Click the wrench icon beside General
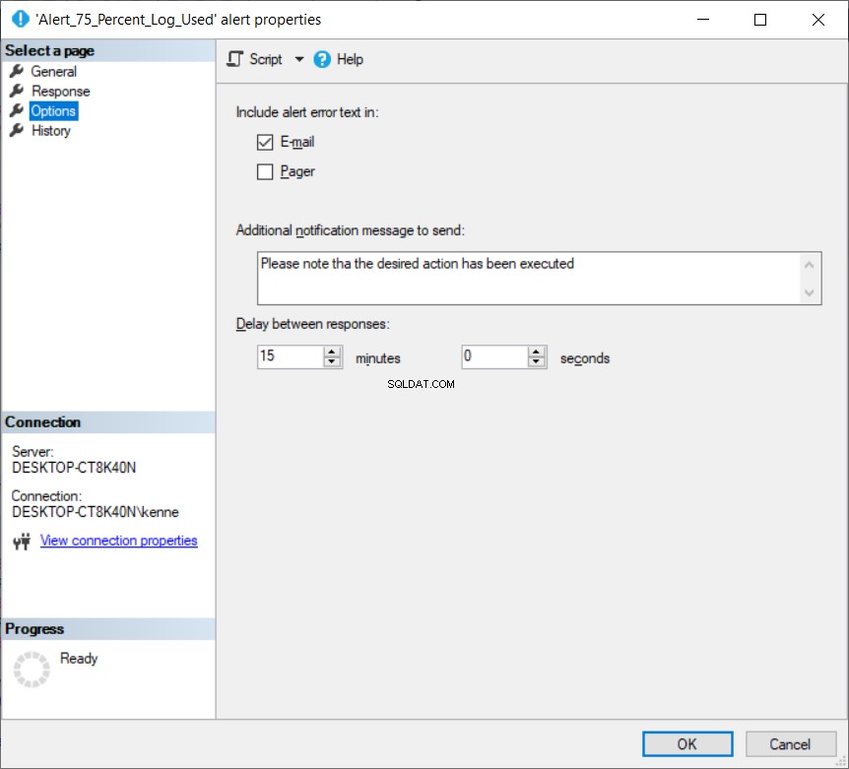Image resolution: width=849 pixels, height=769 pixels. (x=17, y=71)
